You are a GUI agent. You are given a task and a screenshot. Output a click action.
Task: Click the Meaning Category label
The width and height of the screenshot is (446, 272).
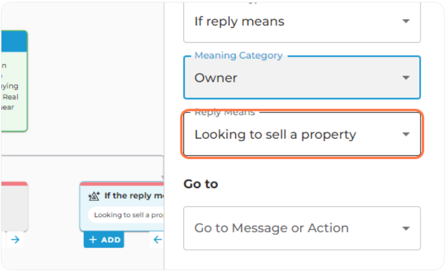tap(239, 55)
